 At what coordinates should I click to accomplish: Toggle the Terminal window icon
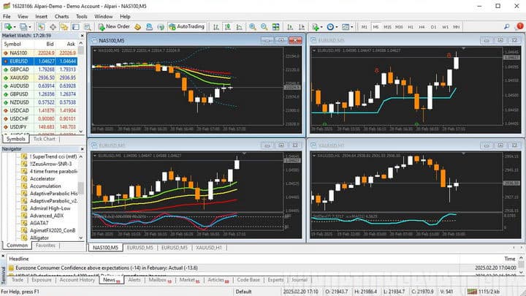click(76, 27)
